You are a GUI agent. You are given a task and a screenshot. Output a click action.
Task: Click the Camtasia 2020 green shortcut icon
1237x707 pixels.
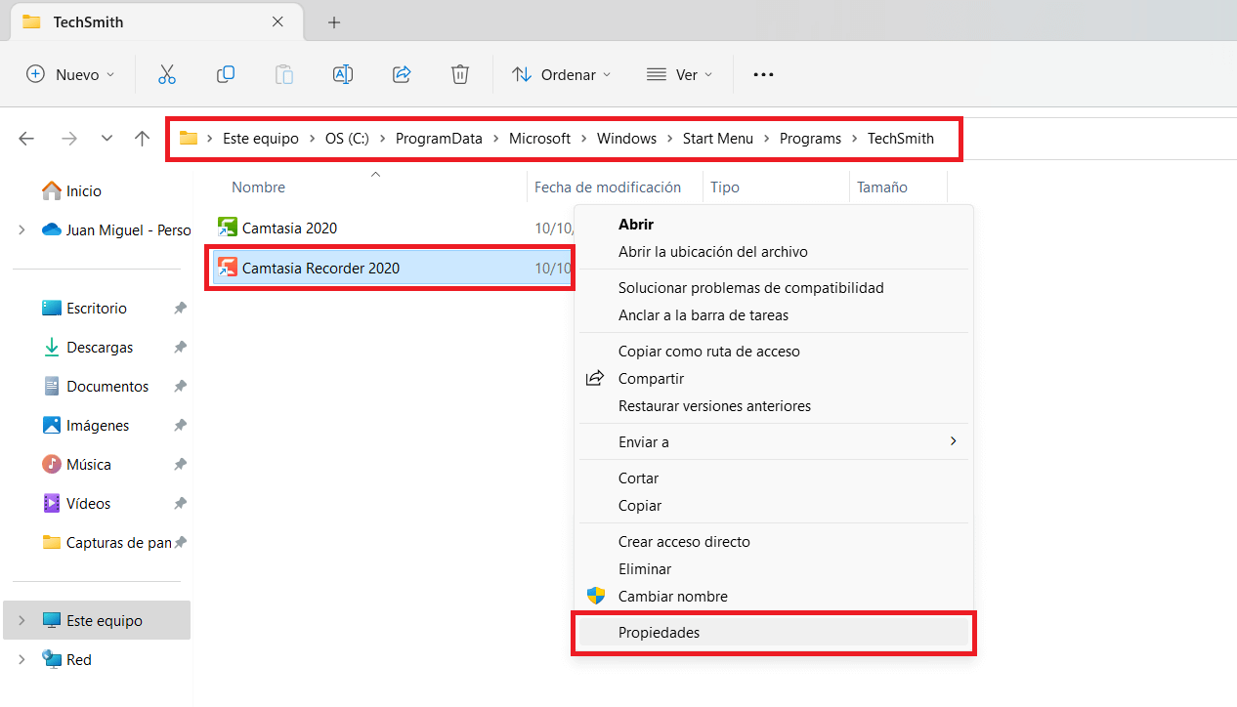(228, 229)
